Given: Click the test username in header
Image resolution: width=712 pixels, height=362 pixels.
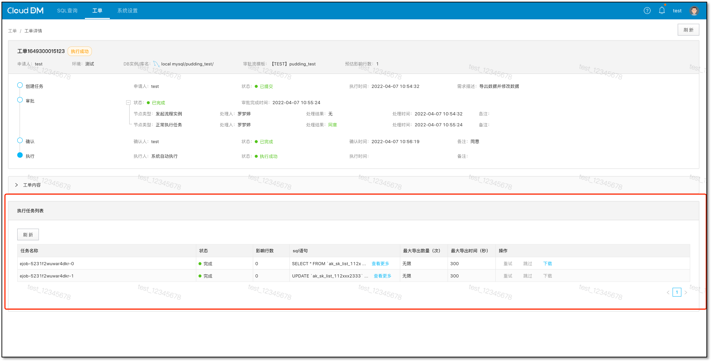Looking at the screenshot, I should [x=677, y=11].
